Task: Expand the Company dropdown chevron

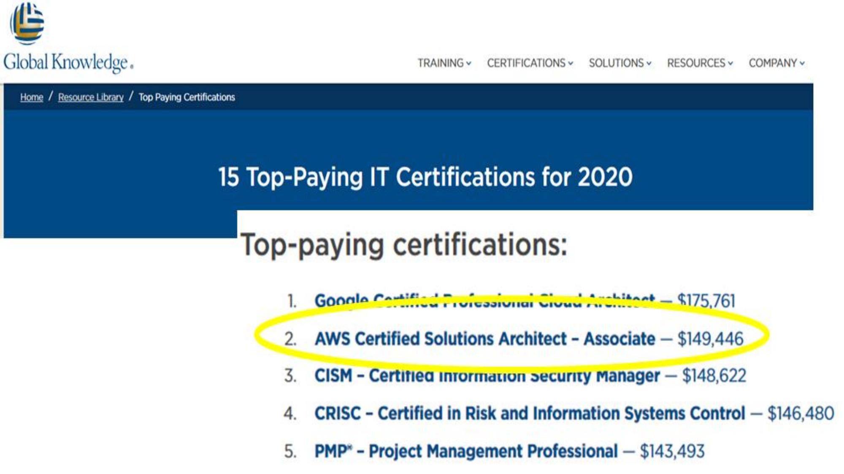Action: tap(802, 64)
